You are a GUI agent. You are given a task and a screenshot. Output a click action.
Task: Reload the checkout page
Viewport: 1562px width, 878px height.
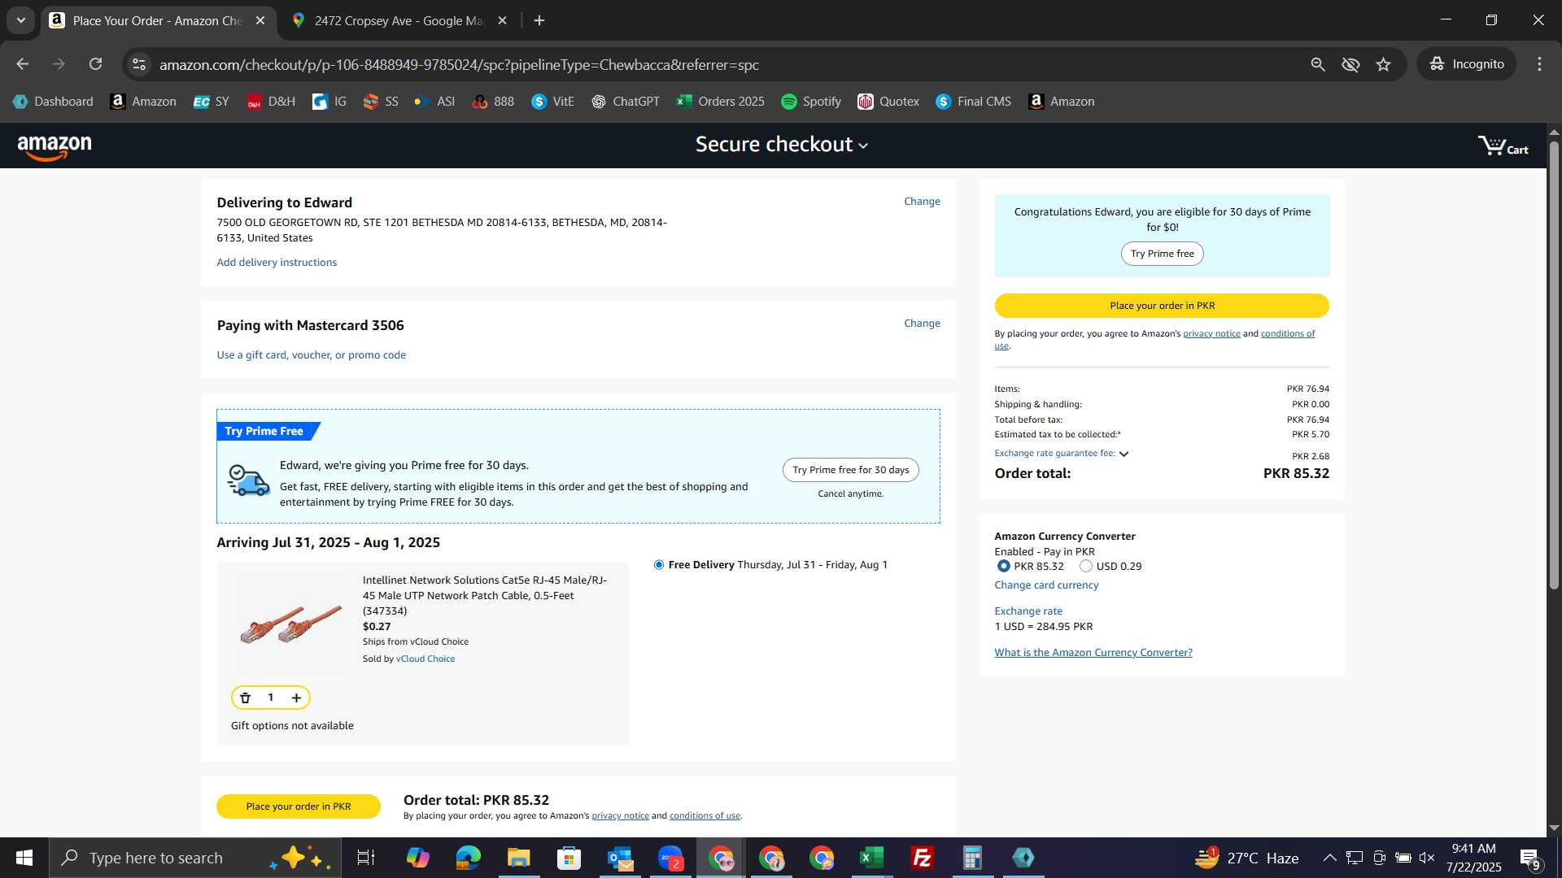pos(95,64)
